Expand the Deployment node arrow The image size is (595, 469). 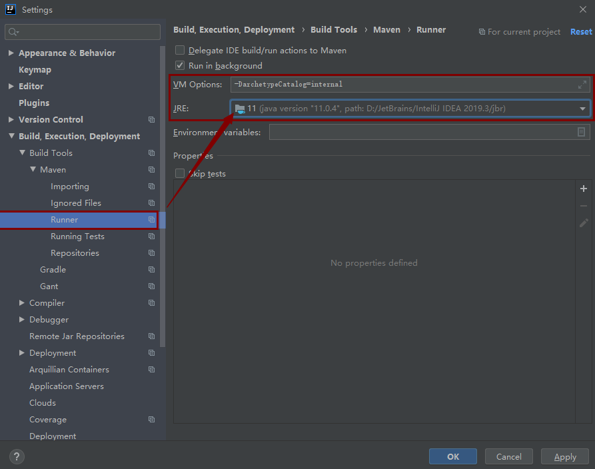[x=21, y=353]
